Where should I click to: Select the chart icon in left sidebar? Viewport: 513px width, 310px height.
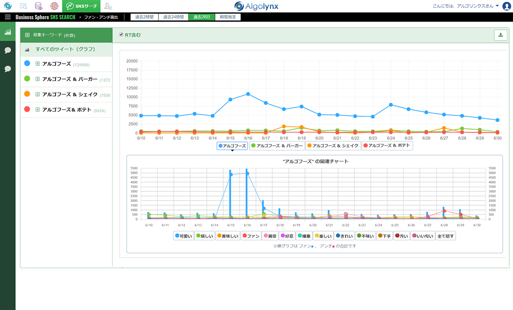pos(7,32)
